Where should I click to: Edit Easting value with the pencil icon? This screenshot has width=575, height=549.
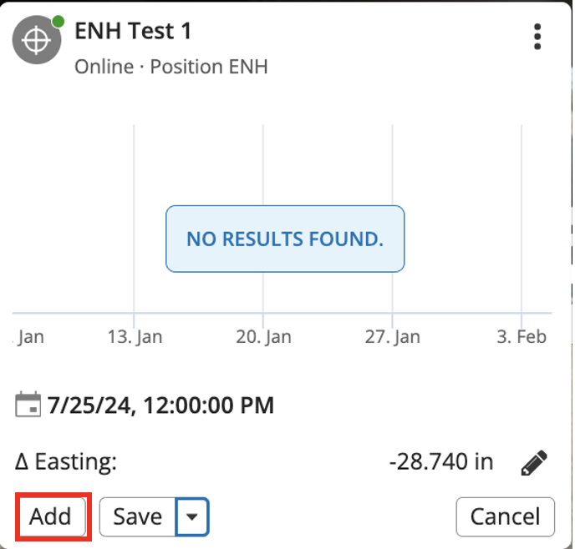click(x=533, y=461)
